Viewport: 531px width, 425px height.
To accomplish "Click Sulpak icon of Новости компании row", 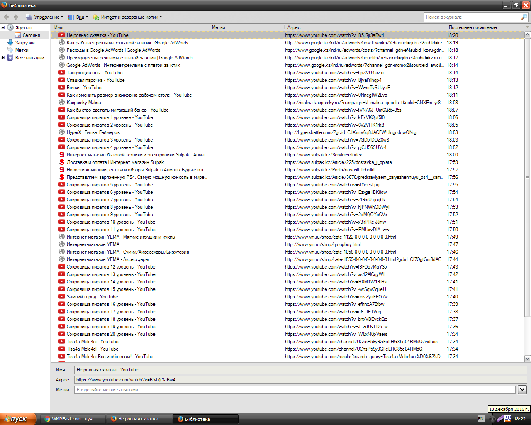I will coord(62,170).
